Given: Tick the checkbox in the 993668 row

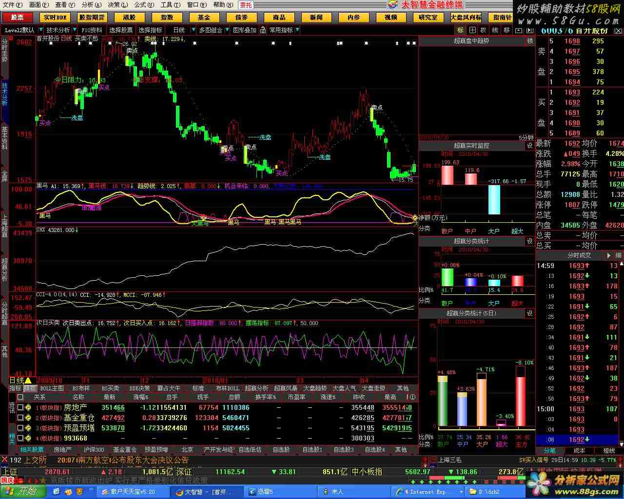Looking at the screenshot, I should pos(20,439).
